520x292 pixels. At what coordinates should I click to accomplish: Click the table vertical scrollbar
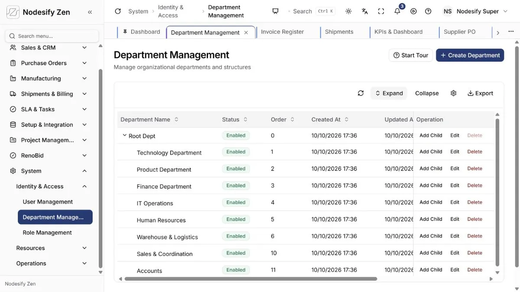(x=497, y=193)
